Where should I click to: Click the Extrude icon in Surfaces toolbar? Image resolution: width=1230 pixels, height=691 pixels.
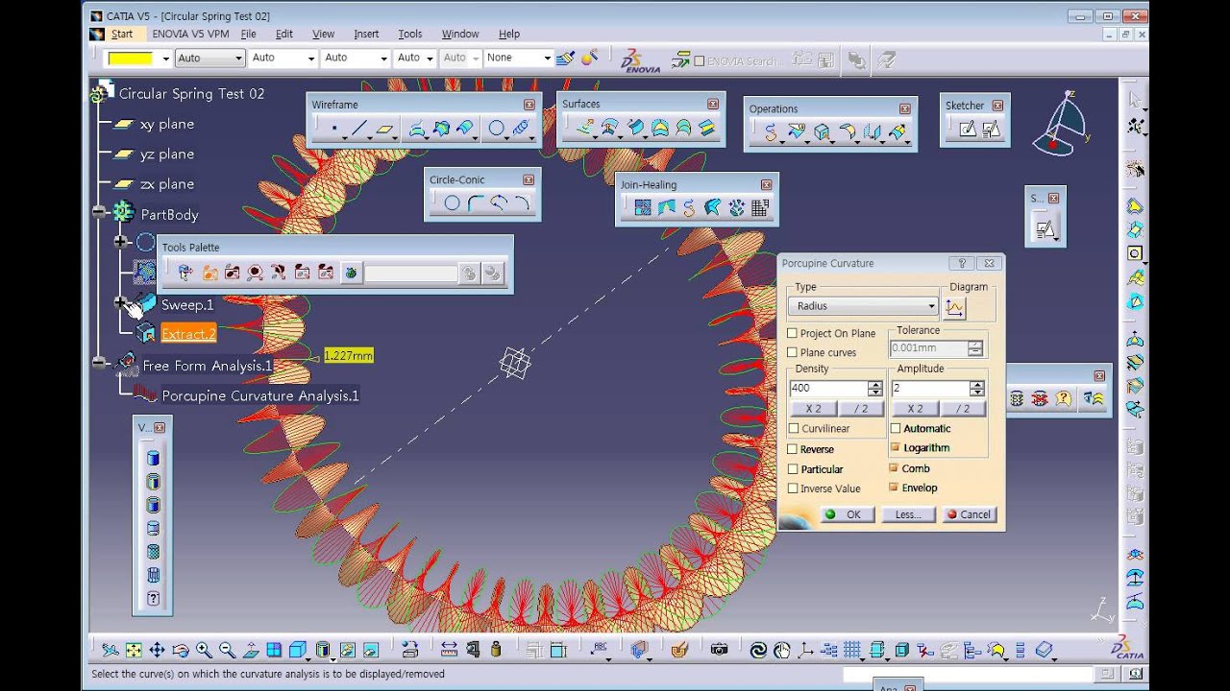[x=585, y=128]
